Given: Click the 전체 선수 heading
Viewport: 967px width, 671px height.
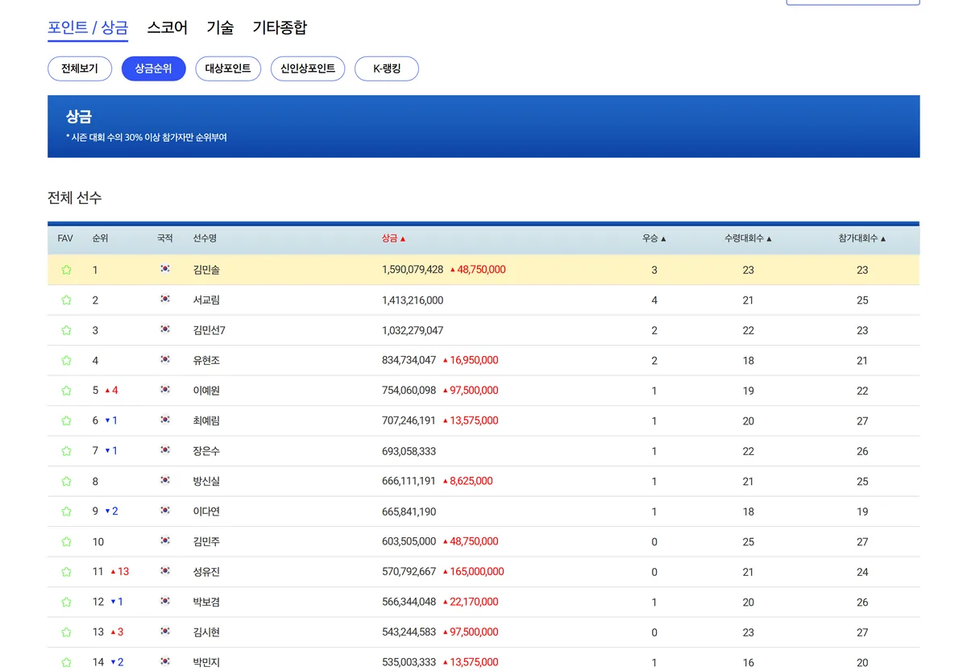Looking at the screenshot, I should pos(75,197).
